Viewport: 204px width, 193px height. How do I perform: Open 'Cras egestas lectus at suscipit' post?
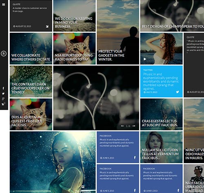tap(162, 114)
